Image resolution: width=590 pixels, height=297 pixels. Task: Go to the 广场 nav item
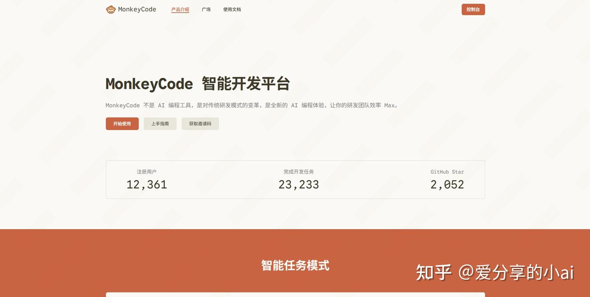coord(206,9)
